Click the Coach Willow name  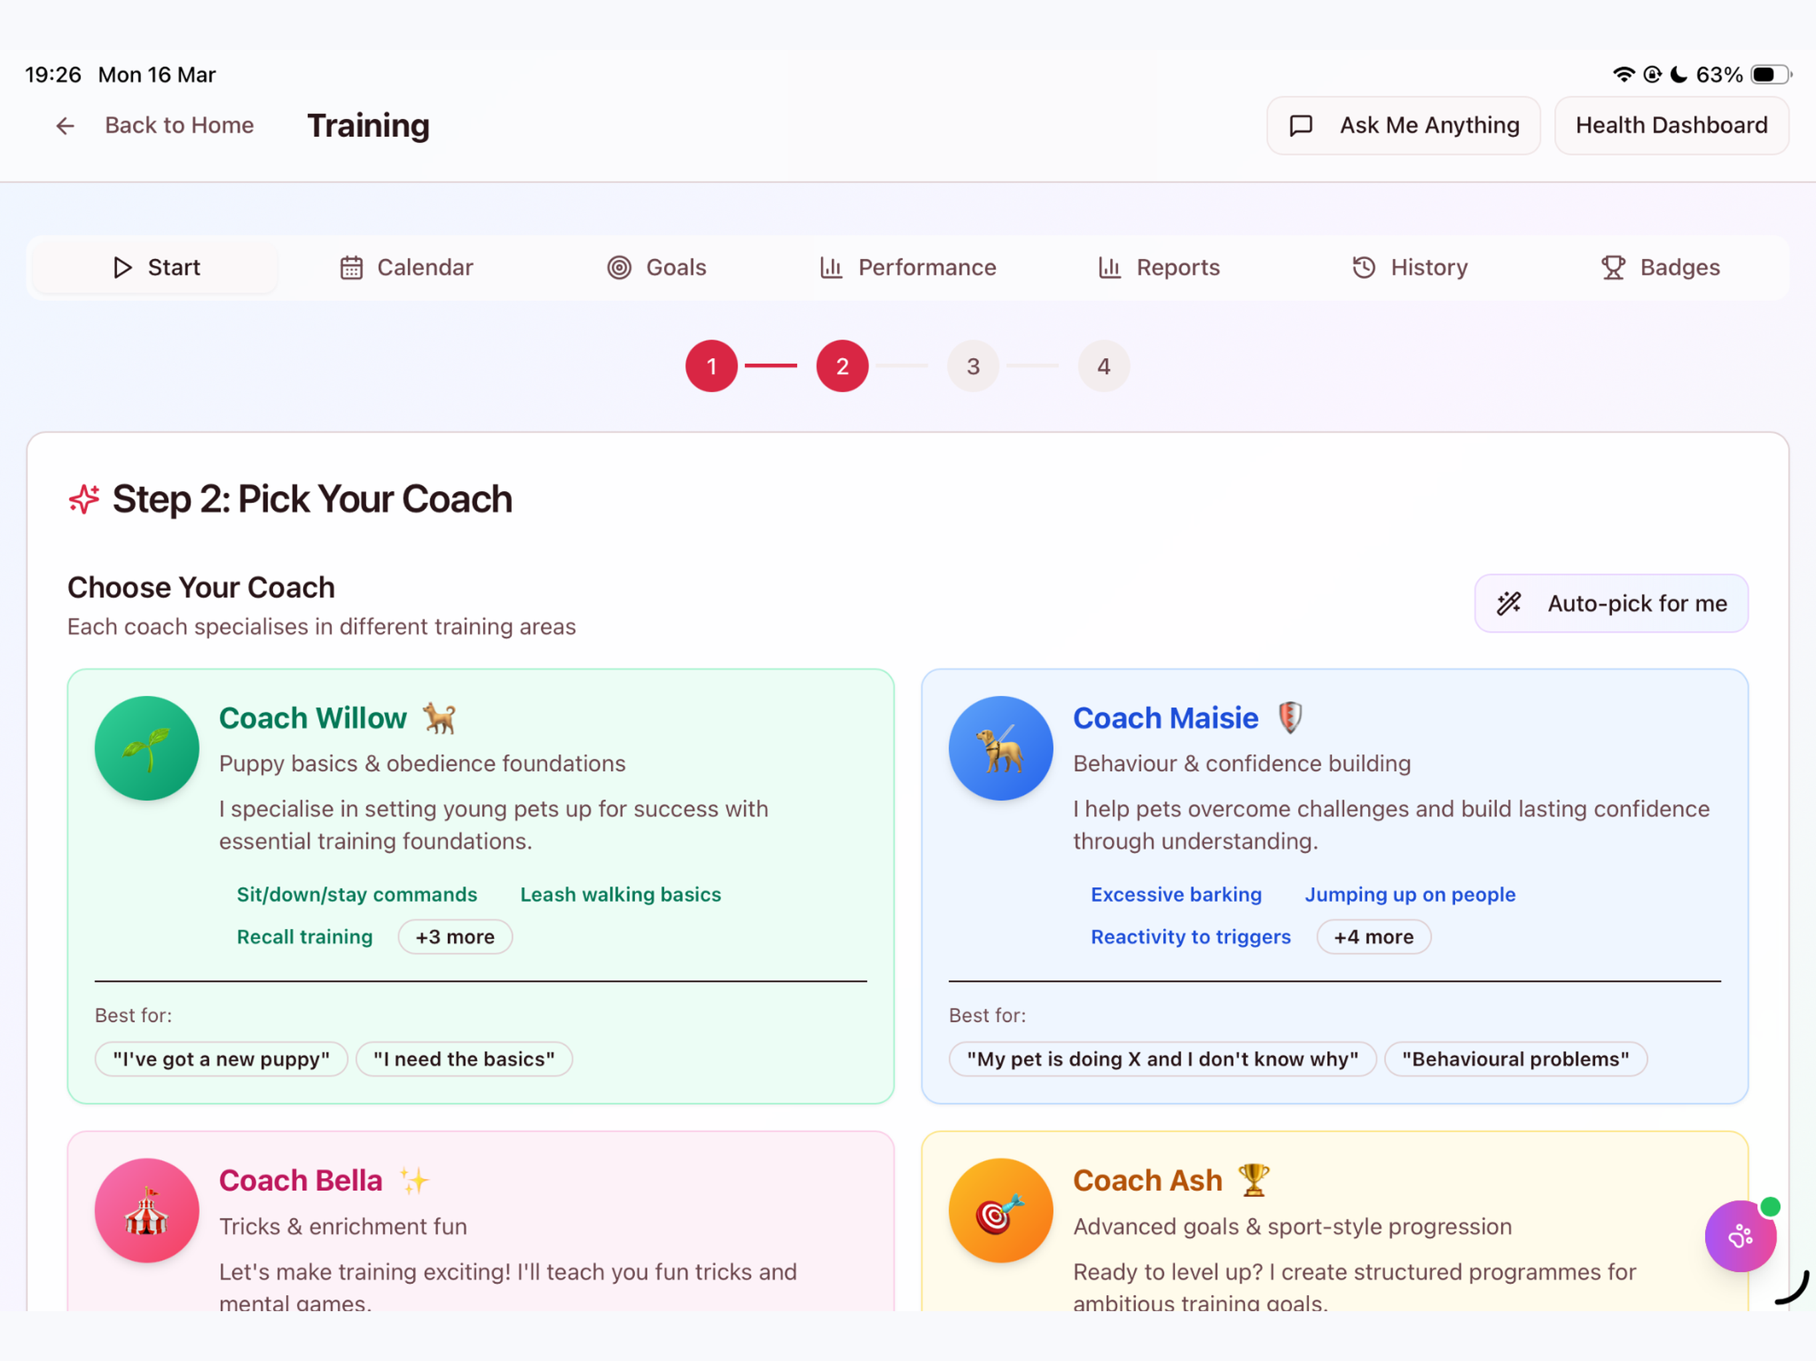pyautogui.click(x=313, y=718)
